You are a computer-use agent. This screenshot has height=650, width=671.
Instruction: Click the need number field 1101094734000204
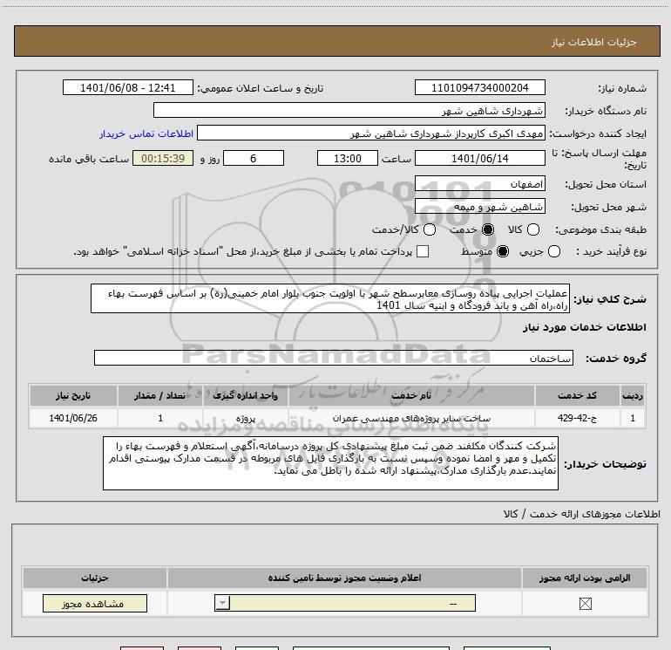pos(479,87)
